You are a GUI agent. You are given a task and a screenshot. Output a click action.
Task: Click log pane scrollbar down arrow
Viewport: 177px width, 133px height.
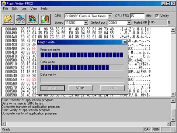(173, 119)
